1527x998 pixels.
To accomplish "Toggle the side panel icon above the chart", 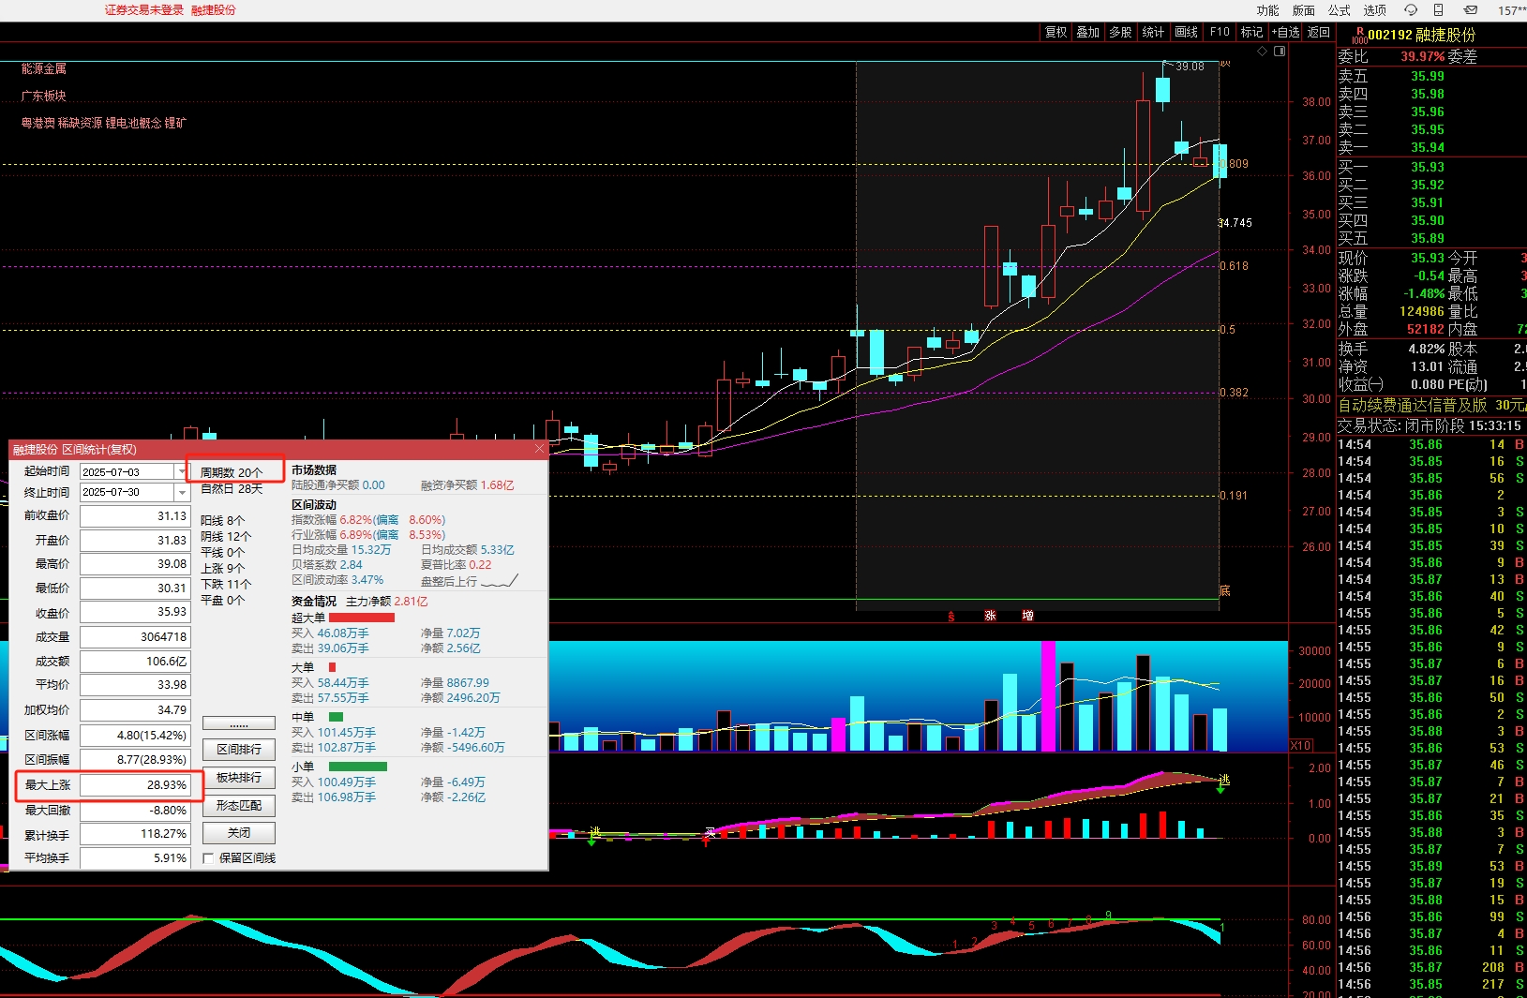I will 1280,52.
